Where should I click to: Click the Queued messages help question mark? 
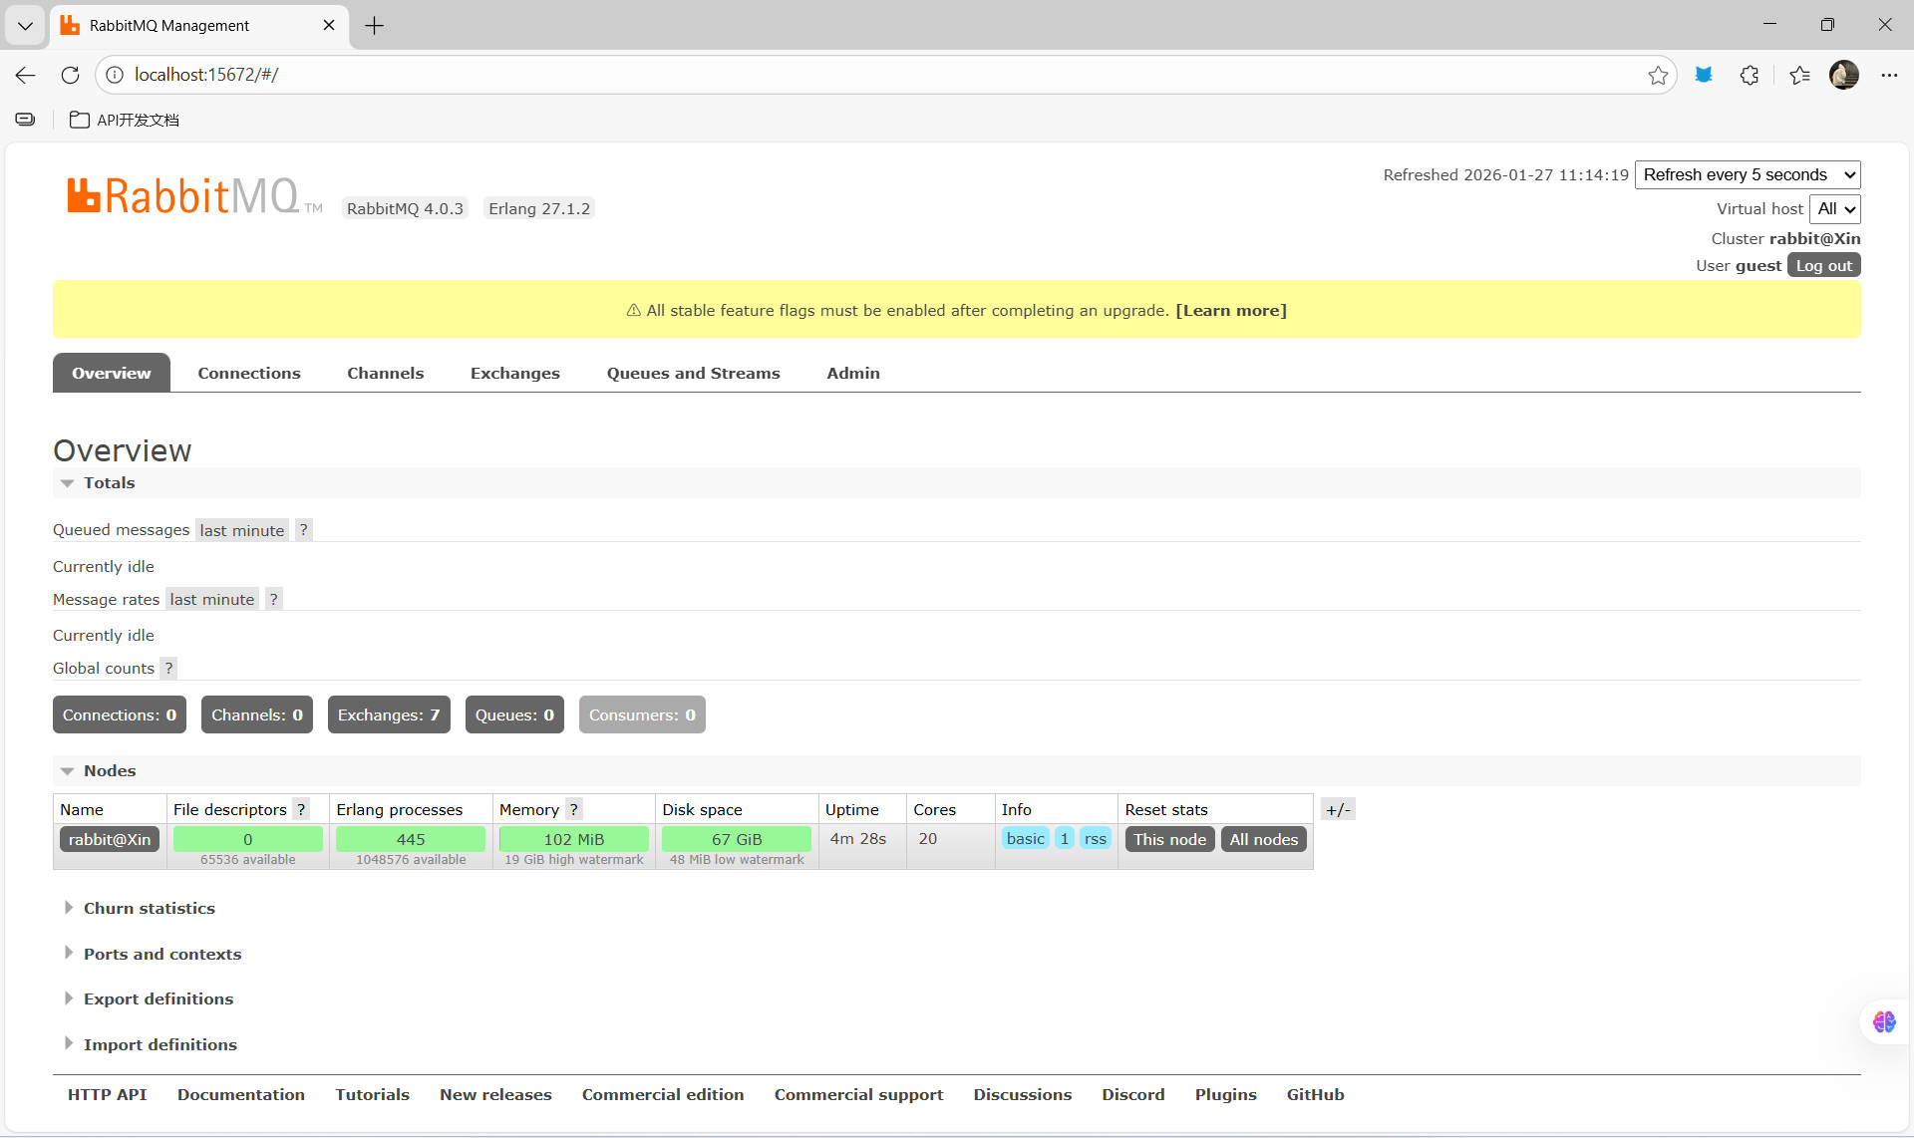click(x=304, y=530)
